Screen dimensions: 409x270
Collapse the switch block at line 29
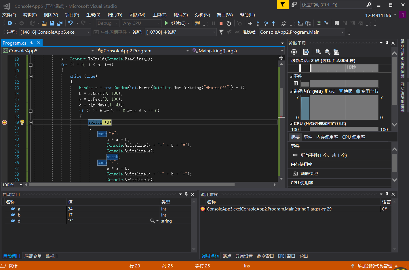tap(31, 122)
